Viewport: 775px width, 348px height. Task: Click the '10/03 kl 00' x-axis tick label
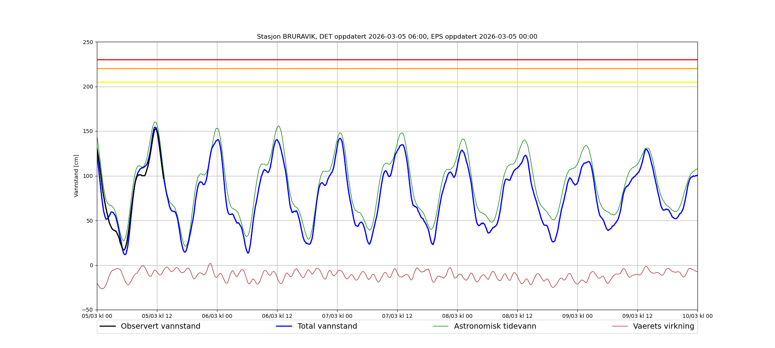click(x=697, y=316)
